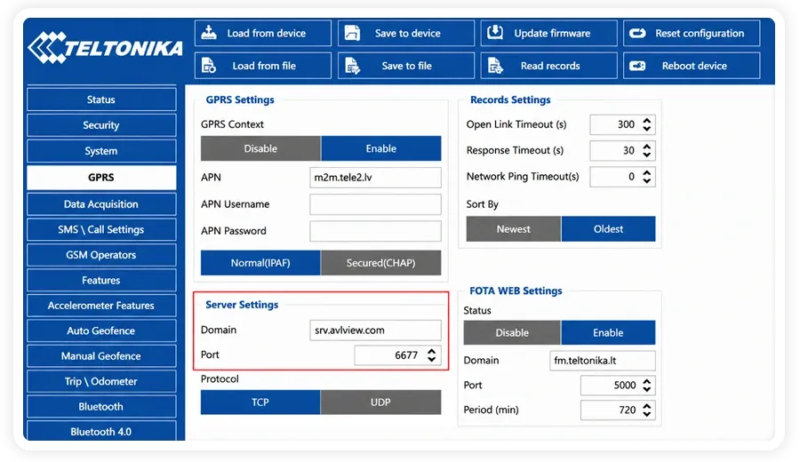Image resolution: width=800 pixels, height=462 pixels.
Task: Click the Load from device icon
Action: pos(209,33)
